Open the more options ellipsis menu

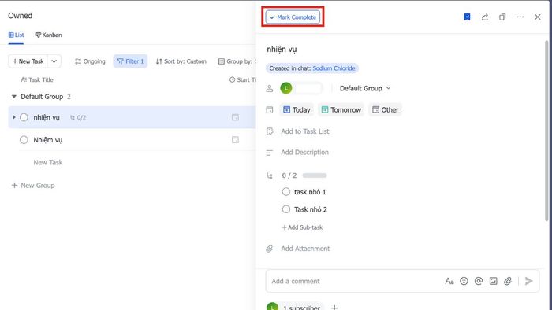click(520, 17)
